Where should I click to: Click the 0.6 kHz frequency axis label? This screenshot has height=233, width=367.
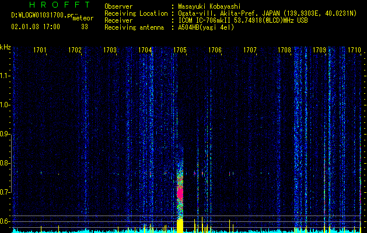click(5, 221)
